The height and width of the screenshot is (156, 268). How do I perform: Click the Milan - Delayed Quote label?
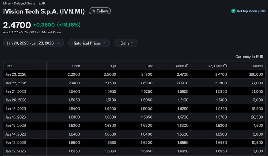tap(19, 3)
